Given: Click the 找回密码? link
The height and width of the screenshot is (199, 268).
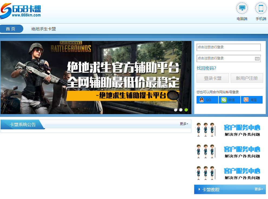Looking at the screenshot, I should (206, 68).
